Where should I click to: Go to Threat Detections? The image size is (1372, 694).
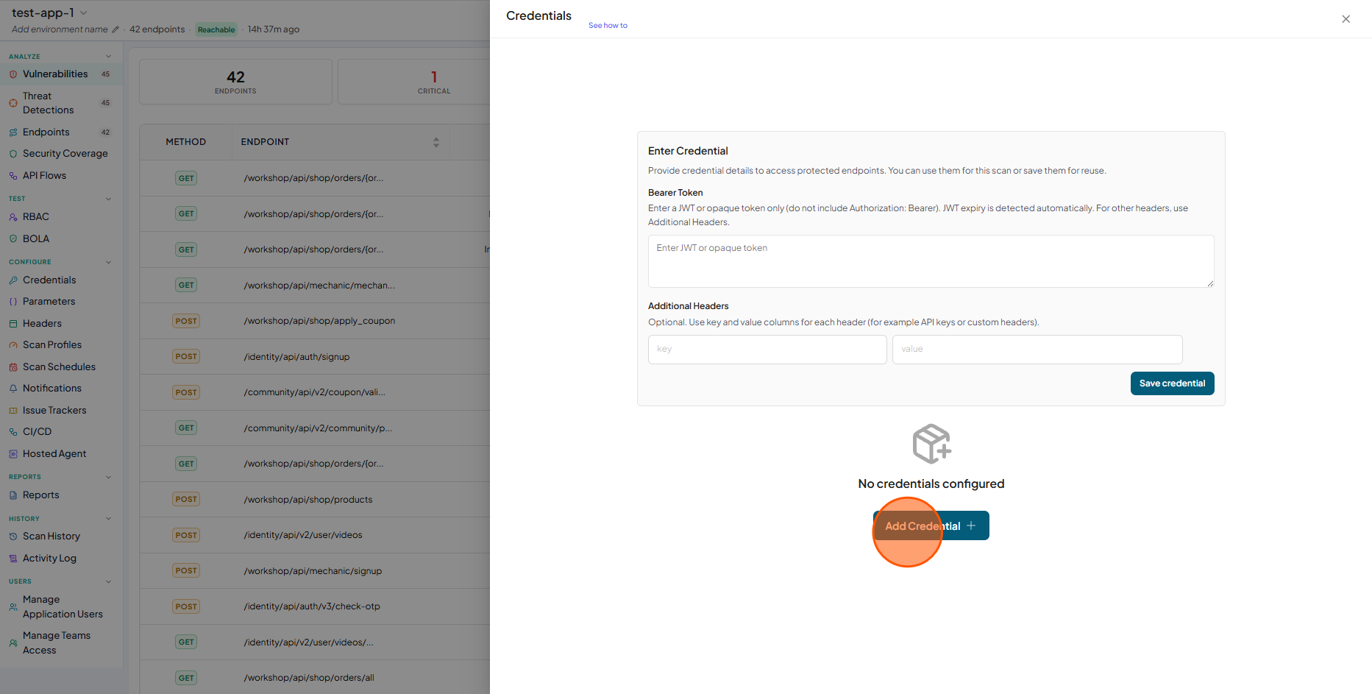click(48, 103)
